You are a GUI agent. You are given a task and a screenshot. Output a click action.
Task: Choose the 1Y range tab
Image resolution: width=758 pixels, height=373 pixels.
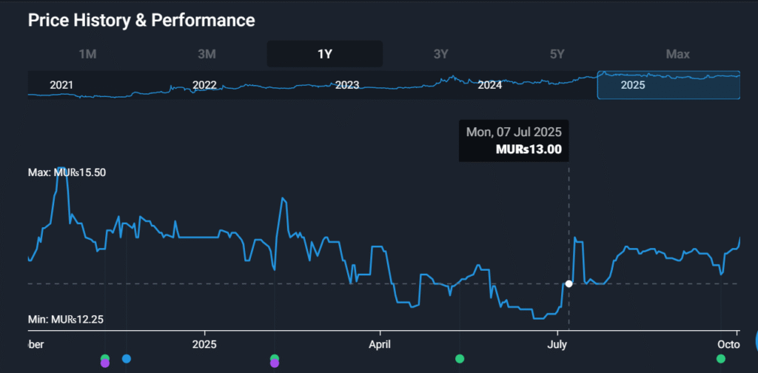(x=324, y=54)
